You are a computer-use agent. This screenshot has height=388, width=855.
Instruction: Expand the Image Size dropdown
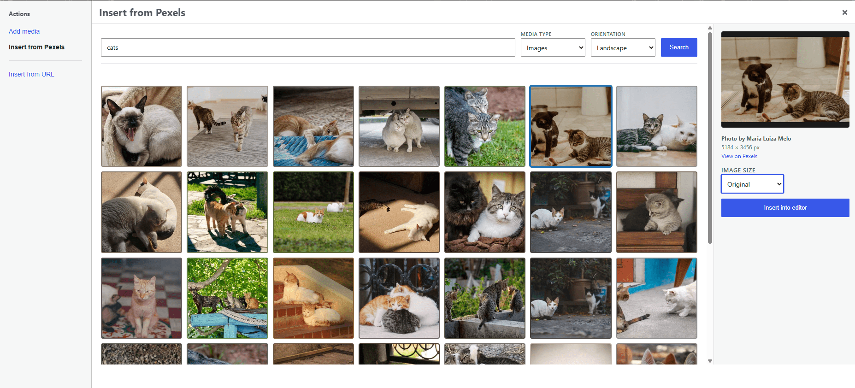[x=752, y=184]
